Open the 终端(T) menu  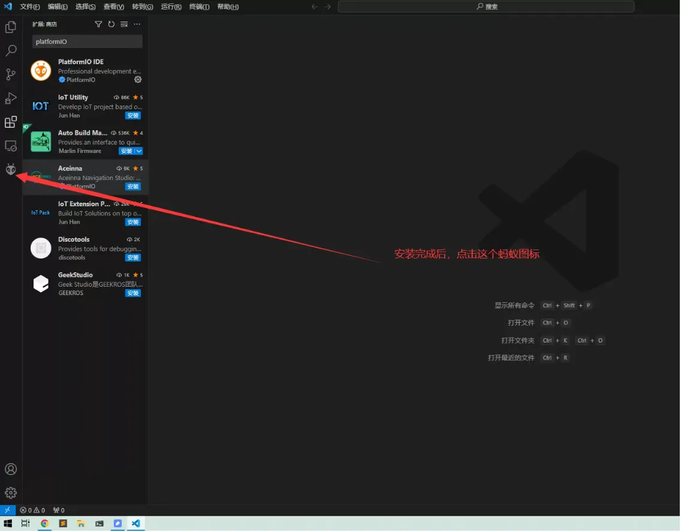point(200,7)
